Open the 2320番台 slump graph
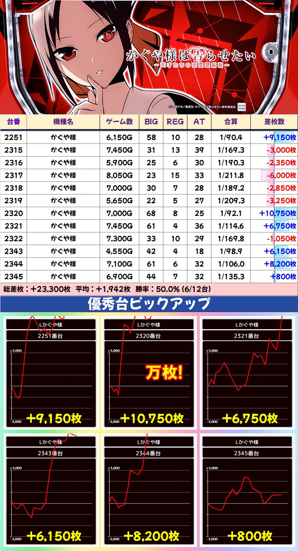 click(149, 373)
